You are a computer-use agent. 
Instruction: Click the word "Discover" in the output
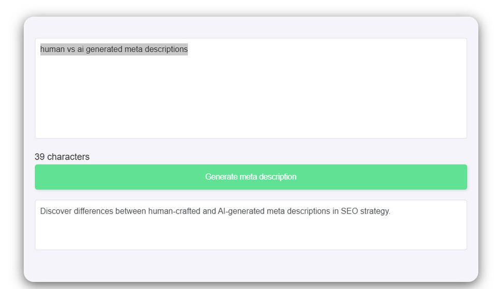55,211
